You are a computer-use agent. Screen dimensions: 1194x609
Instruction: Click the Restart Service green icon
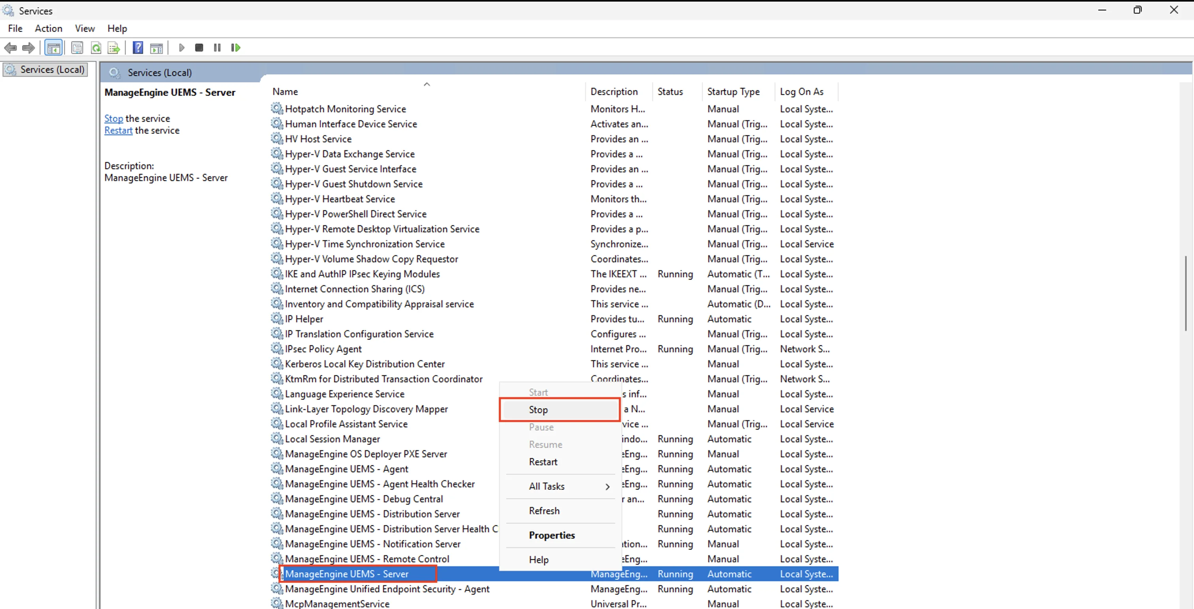[235, 47]
